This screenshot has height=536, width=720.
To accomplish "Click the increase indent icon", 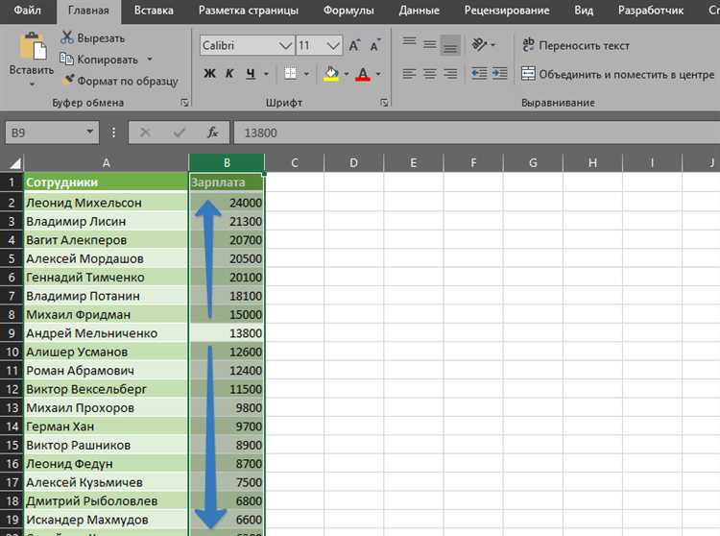I will point(499,74).
